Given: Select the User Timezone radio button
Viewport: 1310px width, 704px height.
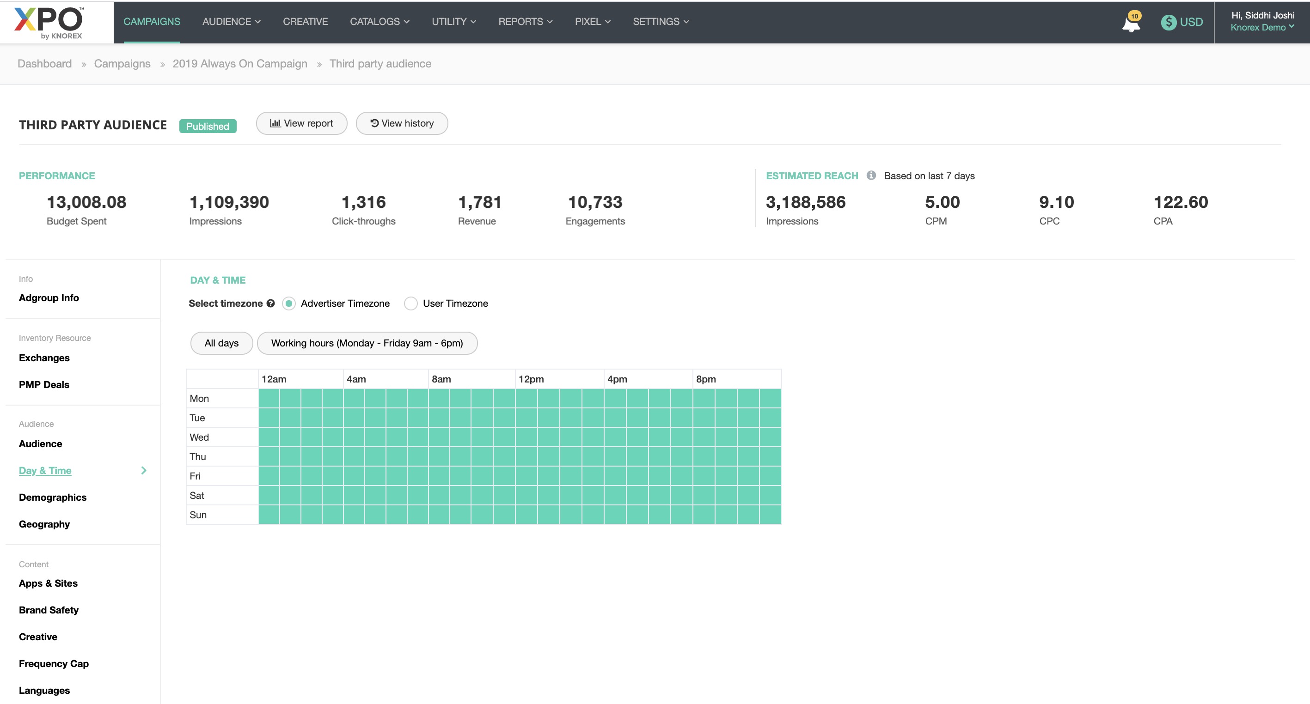Looking at the screenshot, I should point(410,303).
